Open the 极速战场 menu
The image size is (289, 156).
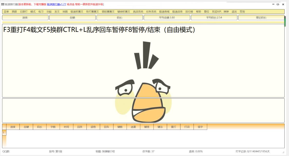pyautogui.click(x=178, y=12)
